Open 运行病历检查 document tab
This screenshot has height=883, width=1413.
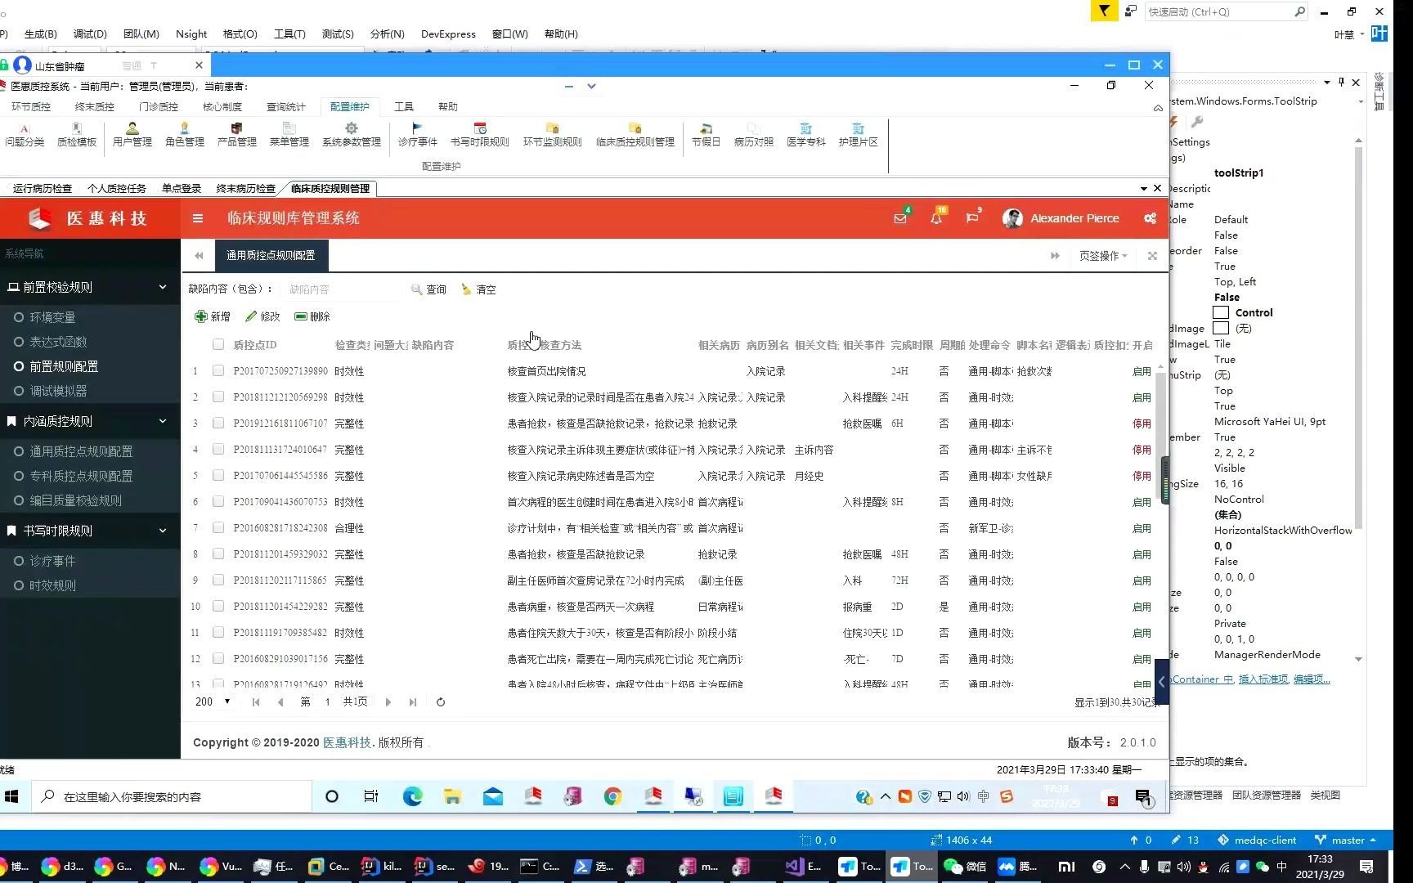tap(43, 189)
